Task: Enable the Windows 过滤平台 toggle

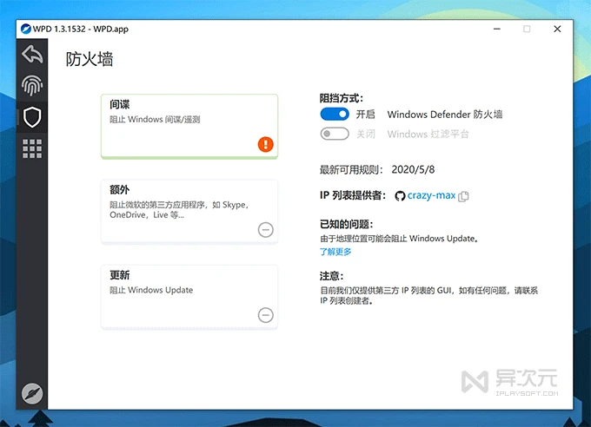Action: [335, 134]
